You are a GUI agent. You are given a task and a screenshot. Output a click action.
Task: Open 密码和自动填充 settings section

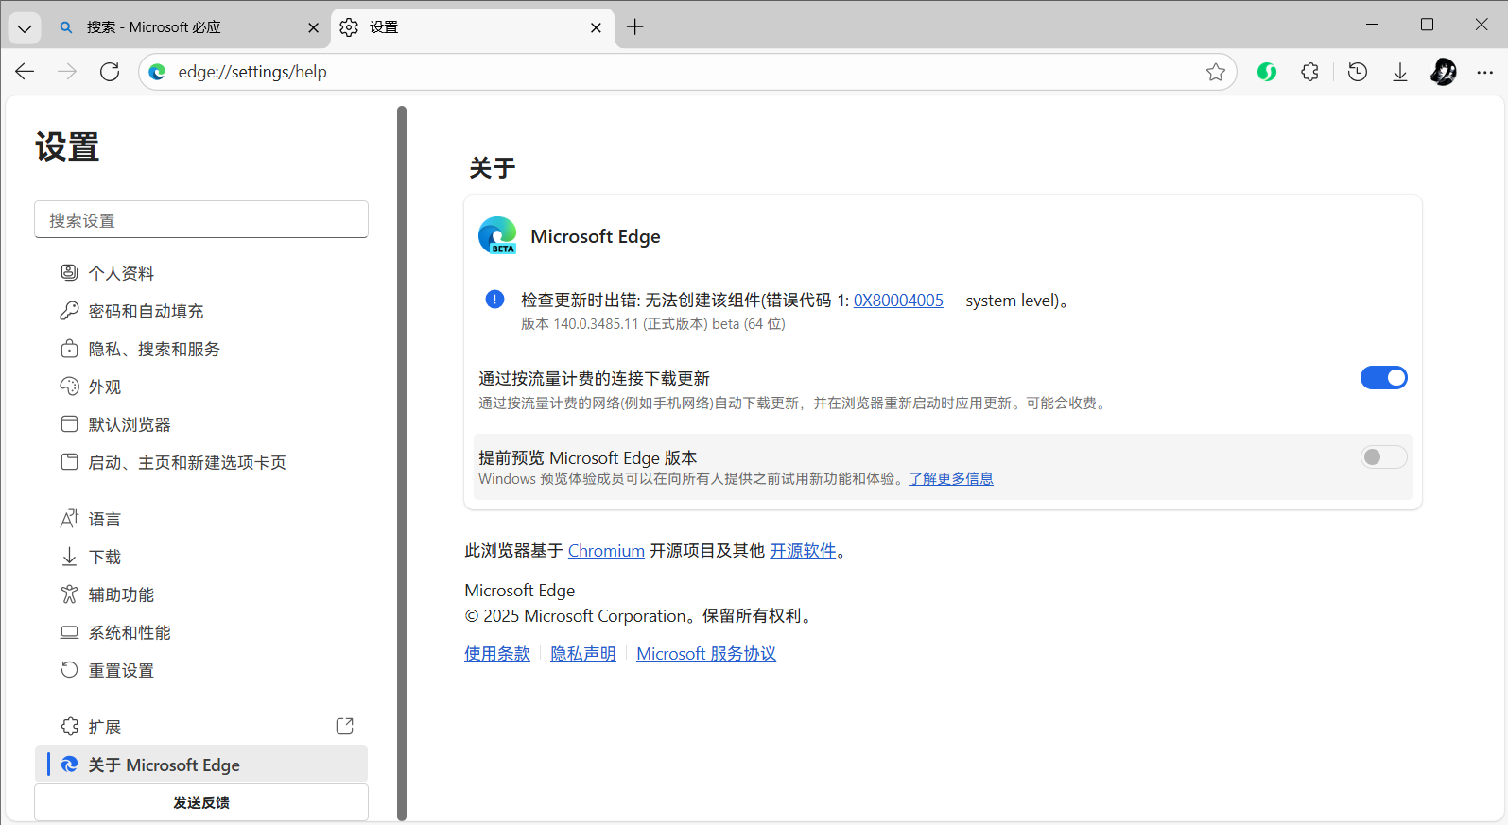pos(201,311)
